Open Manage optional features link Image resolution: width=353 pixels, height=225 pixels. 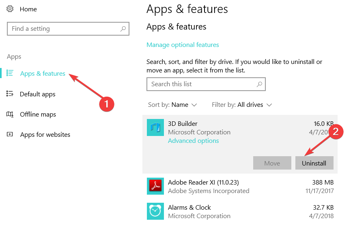[x=183, y=45]
